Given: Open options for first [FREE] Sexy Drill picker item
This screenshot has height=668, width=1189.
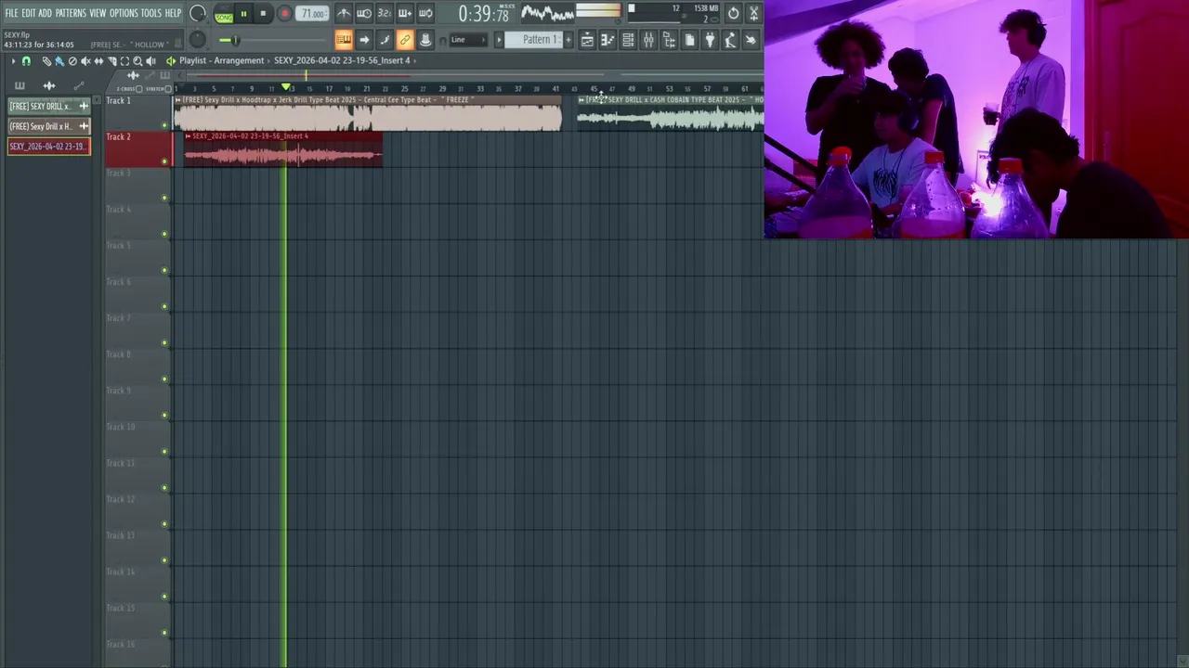Looking at the screenshot, I should (x=84, y=106).
